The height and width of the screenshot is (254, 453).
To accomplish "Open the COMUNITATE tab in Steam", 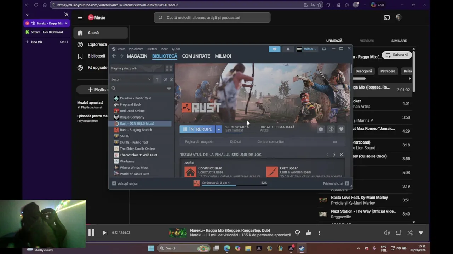I will coord(196,56).
